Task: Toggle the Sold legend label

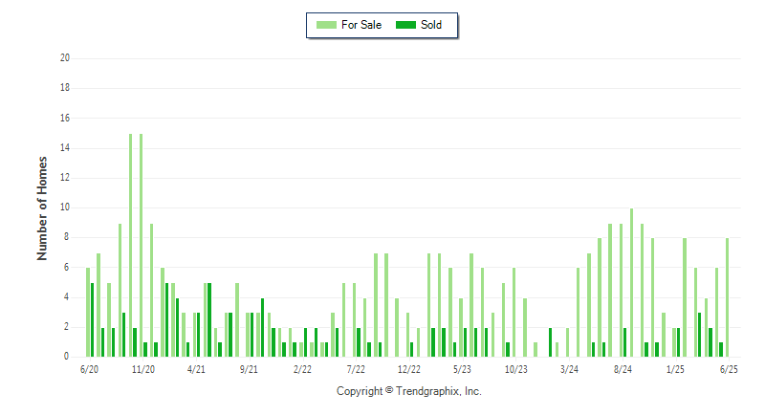Action: click(x=431, y=25)
